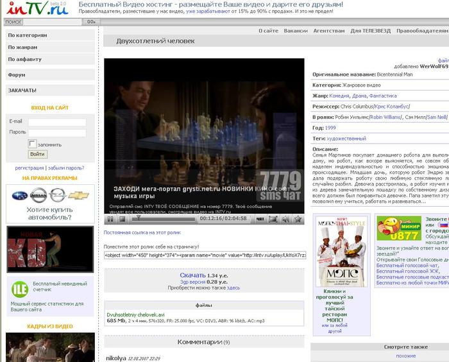Click the KD game banner image
Image resolution: width=449 pixels, height=362 pixels.
tap(50, 249)
